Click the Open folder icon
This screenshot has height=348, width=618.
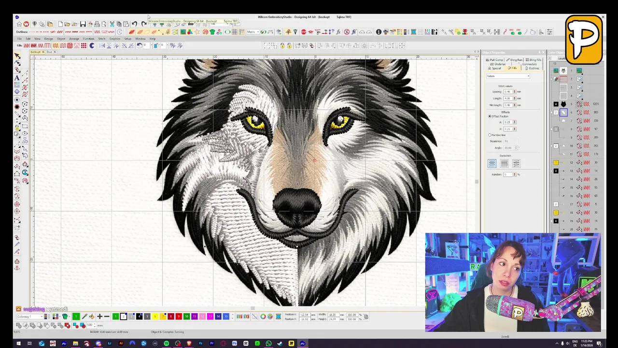[67, 24]
